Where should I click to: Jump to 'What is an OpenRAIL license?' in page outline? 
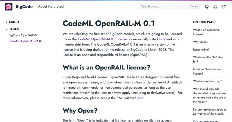coord(206,32)
